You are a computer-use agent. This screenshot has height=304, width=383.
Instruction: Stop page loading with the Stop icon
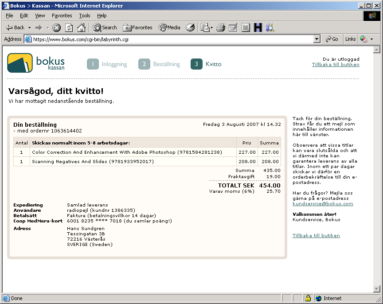57,27
